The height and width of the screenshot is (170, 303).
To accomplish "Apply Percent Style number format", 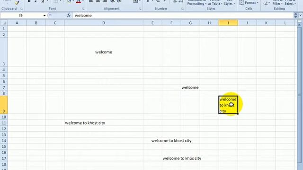I will [158, 1].
